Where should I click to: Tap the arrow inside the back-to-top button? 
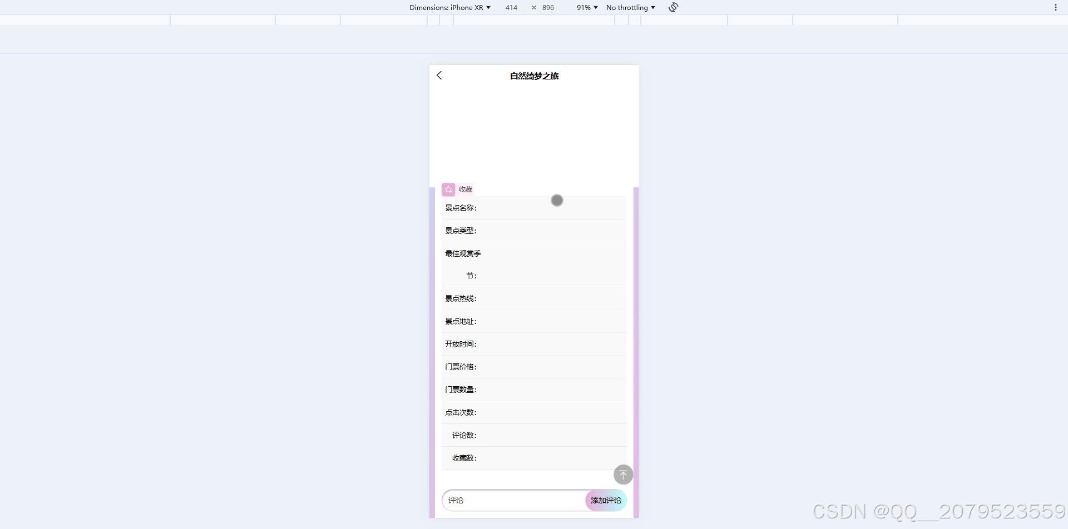point(623,475)
